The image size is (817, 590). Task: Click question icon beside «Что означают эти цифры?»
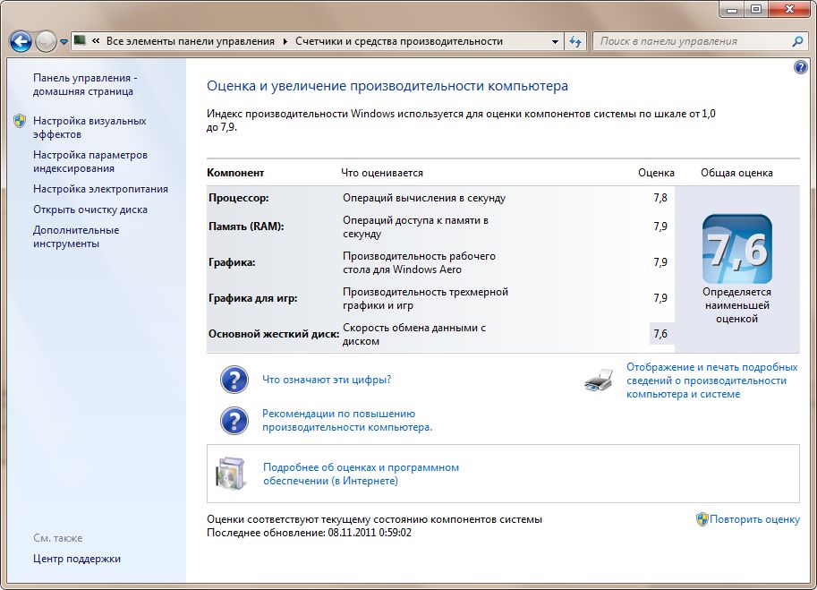(234, 380)
